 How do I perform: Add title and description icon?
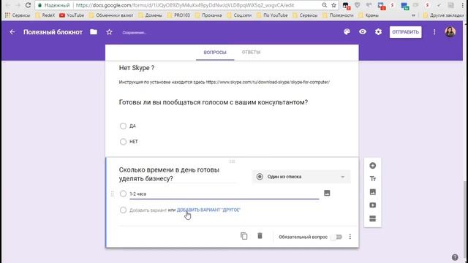pos(372,178)
